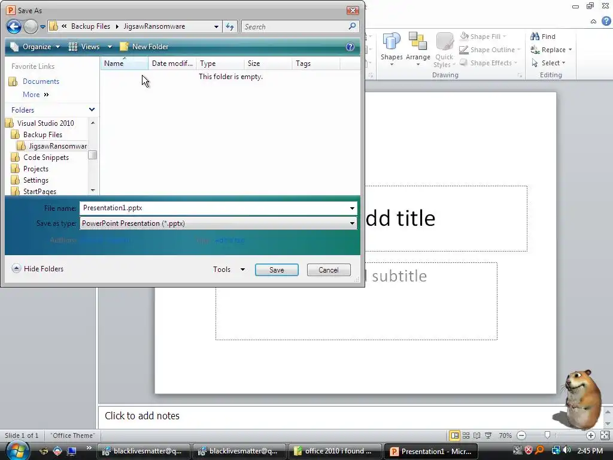Open Select dropdown in Editing group

click(x=548, y=63)
